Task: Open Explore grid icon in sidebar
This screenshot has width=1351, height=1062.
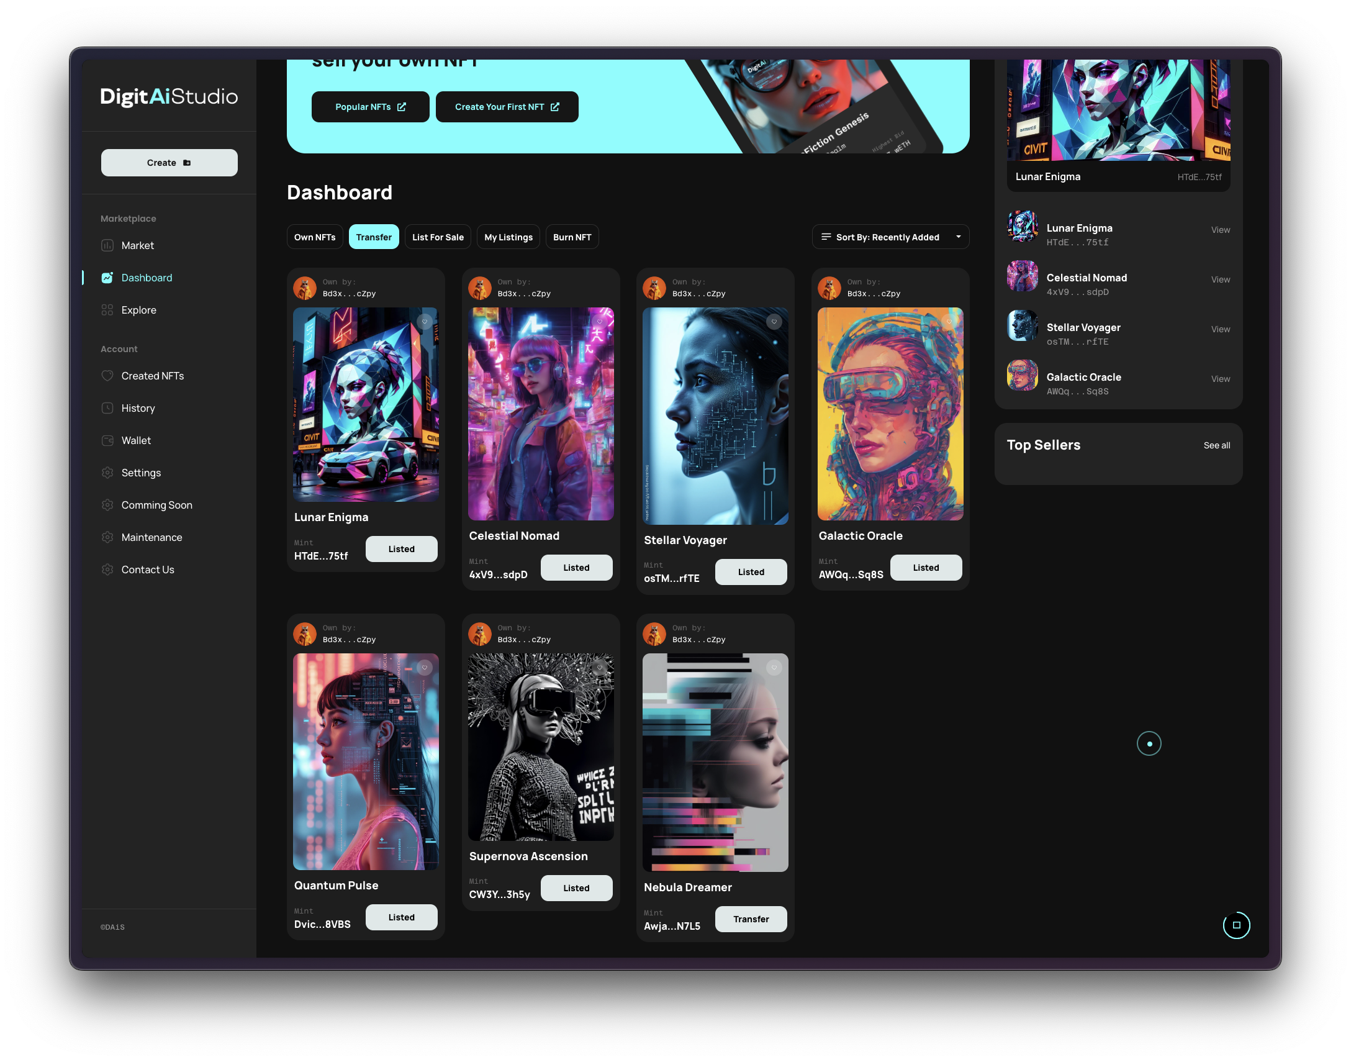Action: [x=107, y=311]
